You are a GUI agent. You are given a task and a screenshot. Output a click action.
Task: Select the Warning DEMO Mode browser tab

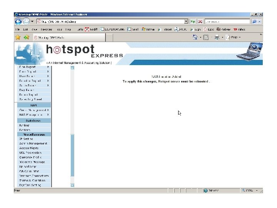[69, 37]
